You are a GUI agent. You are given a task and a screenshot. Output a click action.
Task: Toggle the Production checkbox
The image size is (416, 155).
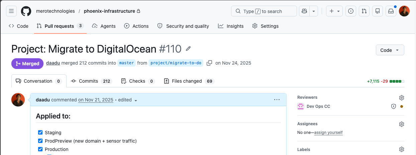click(40, 149)
